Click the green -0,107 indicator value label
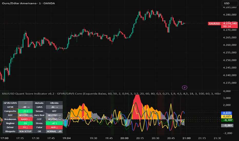Image resolution: width=239 pixels, height=141 pixels. click(227, 120)
